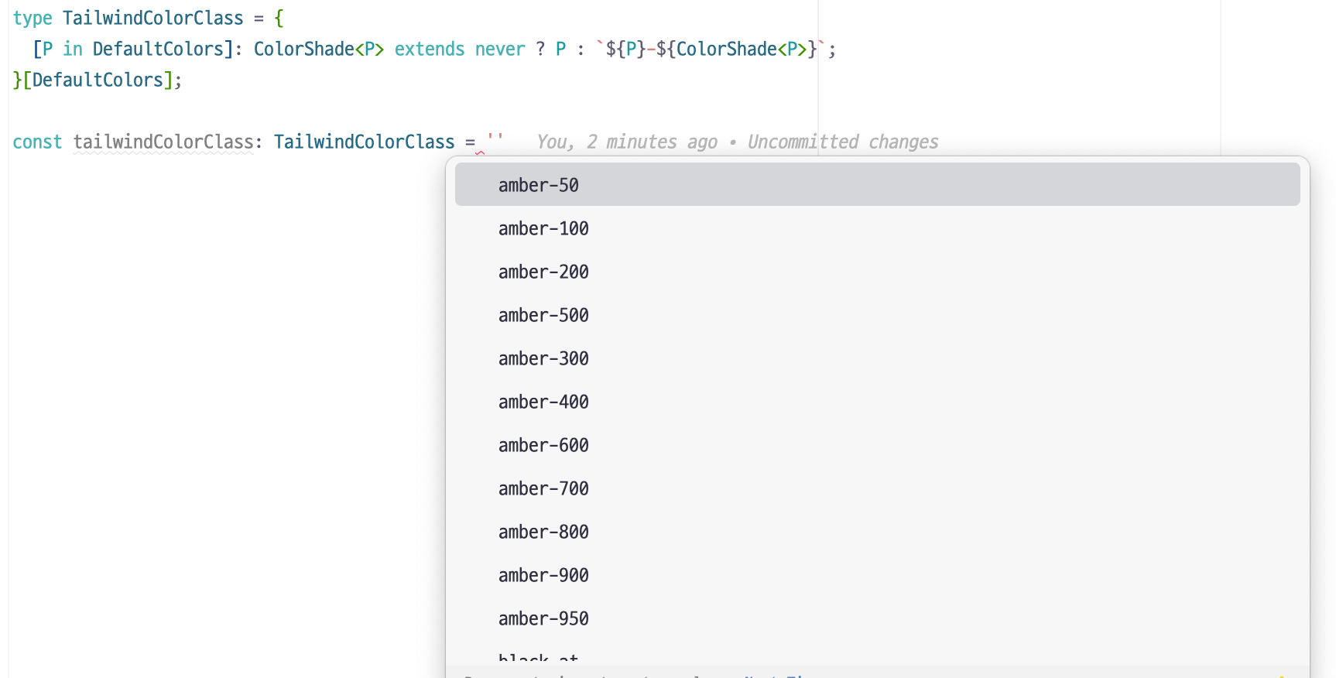Pick amber-400 from the suggestions
The height and width of the screenshot is (678, 1336).
click(x=543, y=402)
